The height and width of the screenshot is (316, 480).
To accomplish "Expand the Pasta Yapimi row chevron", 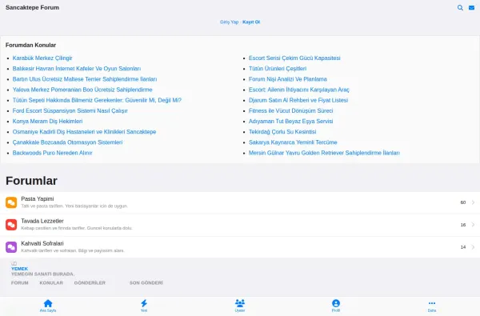I will pyautogui.click(x=473, y=202).
